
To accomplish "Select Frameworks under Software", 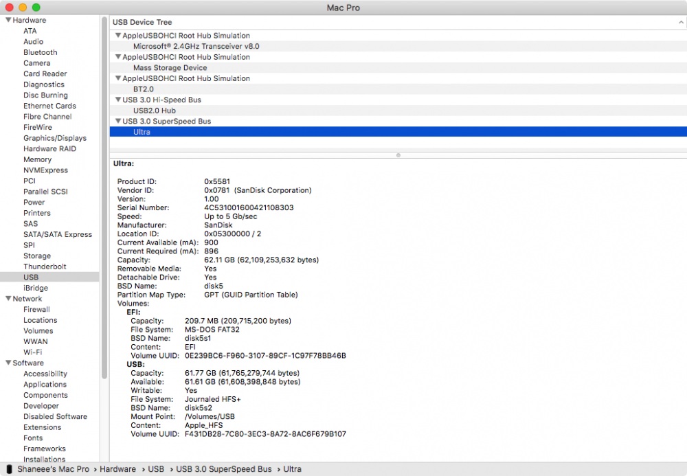I will pos(44,449).
